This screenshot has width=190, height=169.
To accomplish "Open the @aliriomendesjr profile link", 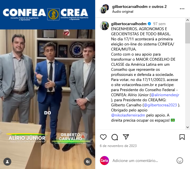I will (x=165, y=95).
